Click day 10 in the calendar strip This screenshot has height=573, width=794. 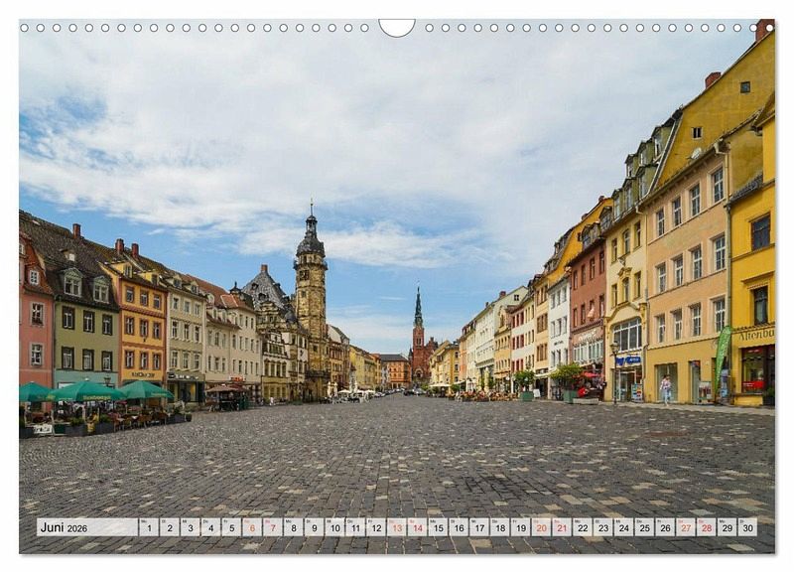[333, 527]
